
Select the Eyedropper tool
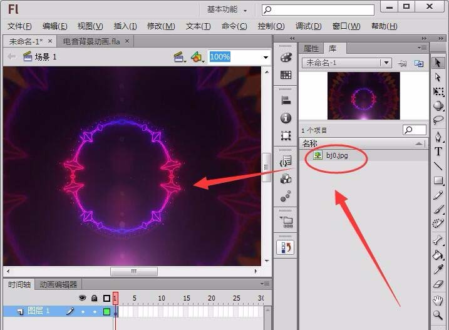coord(438,269)
